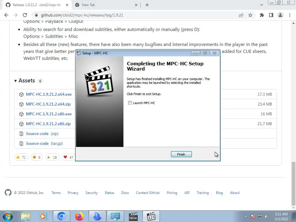The image size is (296, 222).
Task: Download MPC-HC.1.9.21.2.x86.exe
Action: coord(49,114)
